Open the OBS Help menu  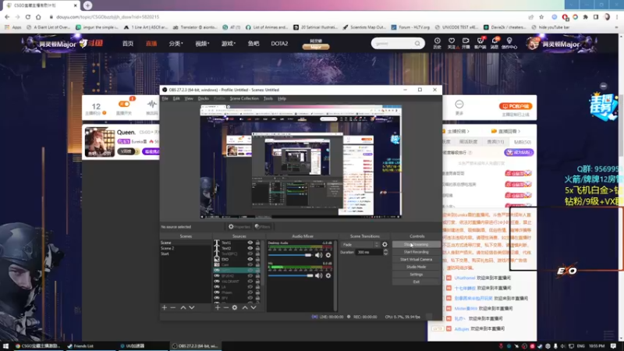click(x=282, y=99)
